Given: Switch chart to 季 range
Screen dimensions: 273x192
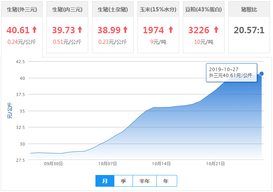Looking at the screenshot, I should coord(123,181).
